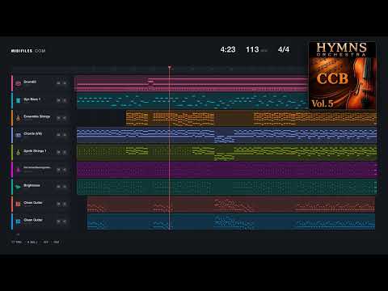Click the Synth Strings 1 instrument icon
The image size is (388, 291).
pos(19,152)
